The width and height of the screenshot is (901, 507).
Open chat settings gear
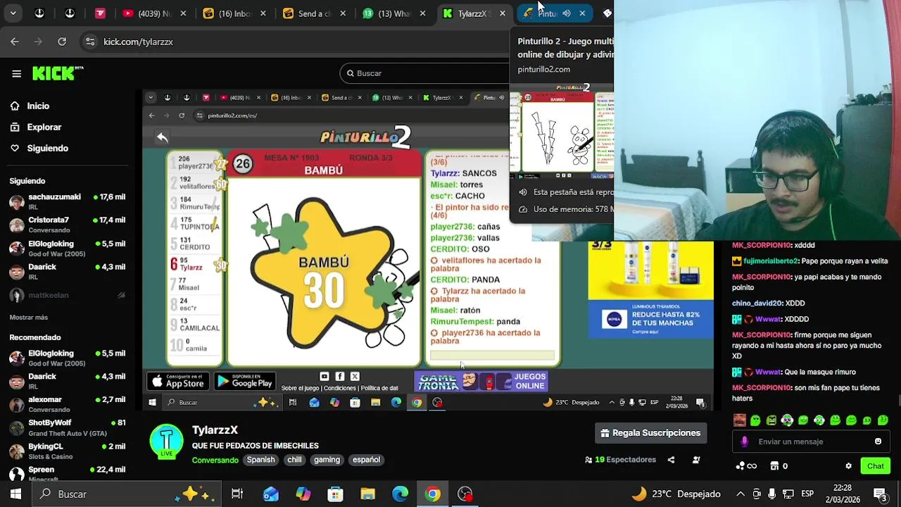(848, 466)
